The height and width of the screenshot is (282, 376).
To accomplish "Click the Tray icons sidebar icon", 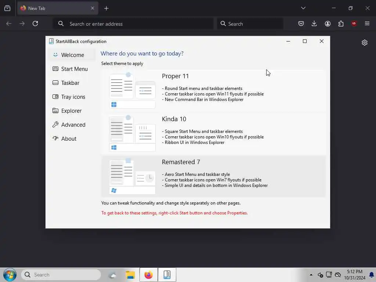I will point(55,97).
